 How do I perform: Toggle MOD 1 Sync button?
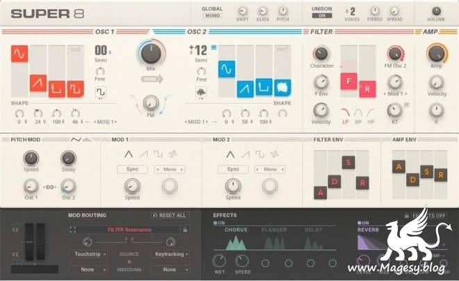(132, 169)
